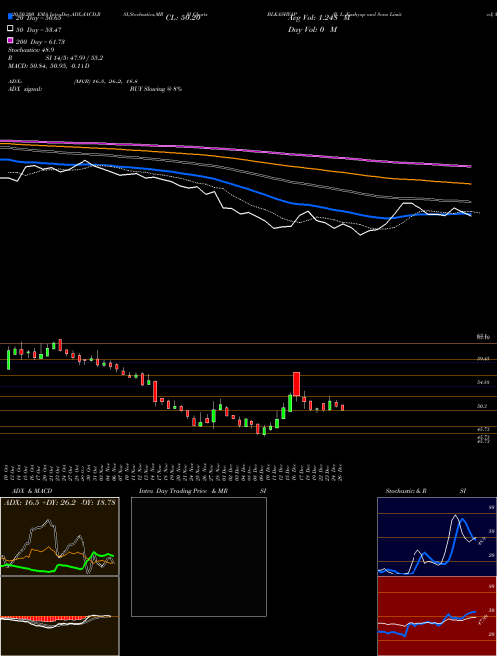Click the 'Day Vol: 0 M' label
The image size is (497, 656).
313,30
